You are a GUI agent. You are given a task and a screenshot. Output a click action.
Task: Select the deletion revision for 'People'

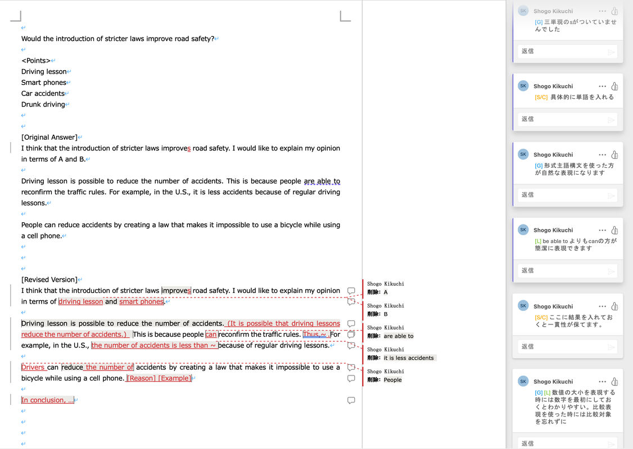coord(392,380)
